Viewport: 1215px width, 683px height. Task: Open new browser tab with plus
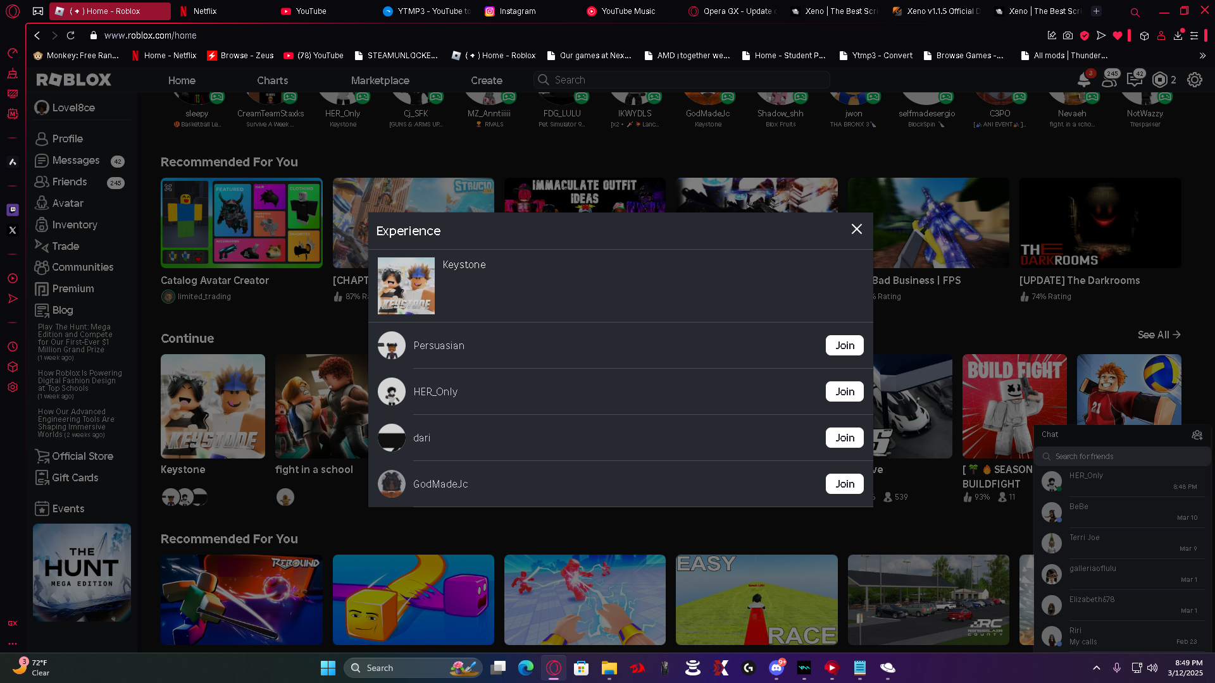(x=1097, y=11)
